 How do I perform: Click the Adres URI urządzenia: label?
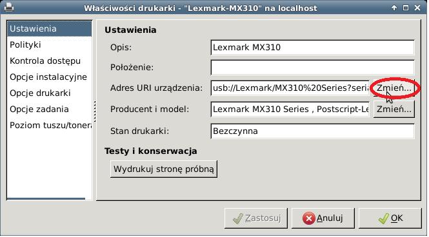coord(157,88)
